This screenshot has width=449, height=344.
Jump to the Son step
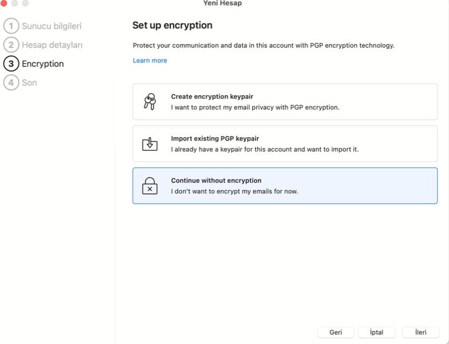coord(29,83)
